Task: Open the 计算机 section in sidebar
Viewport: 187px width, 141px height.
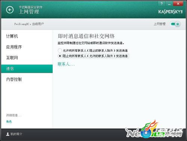Action: point(12,36)
